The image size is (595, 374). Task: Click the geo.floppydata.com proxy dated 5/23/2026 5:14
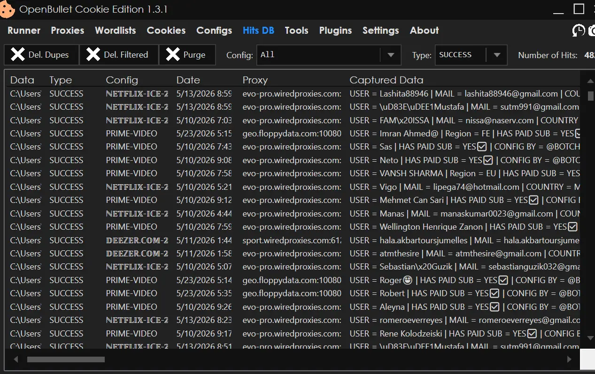[x=292, y=280]
